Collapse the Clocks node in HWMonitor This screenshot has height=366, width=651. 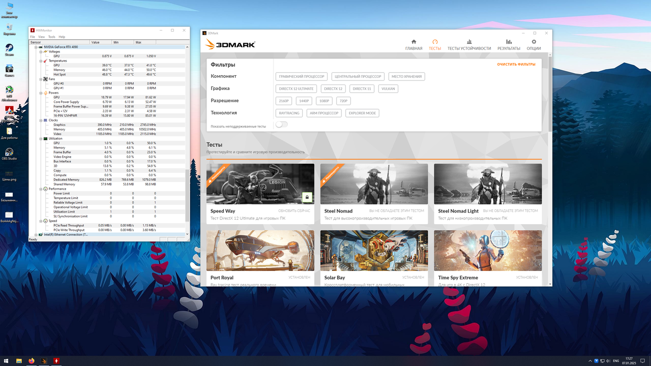pos(41,120)
